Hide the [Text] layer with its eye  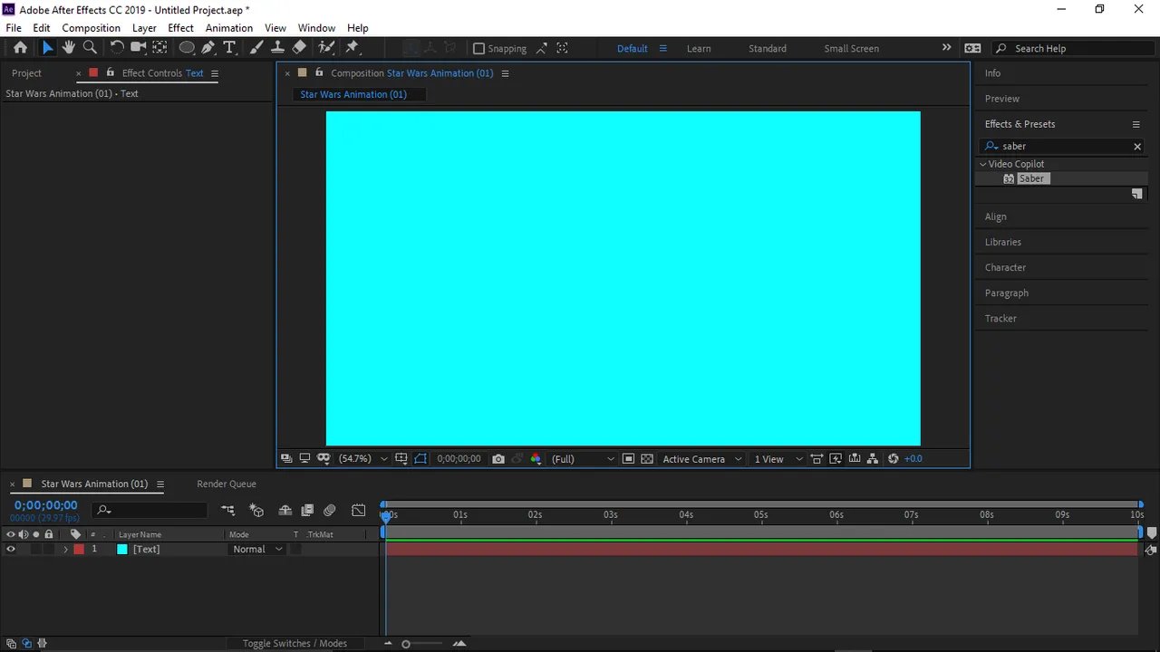point(11,549)
